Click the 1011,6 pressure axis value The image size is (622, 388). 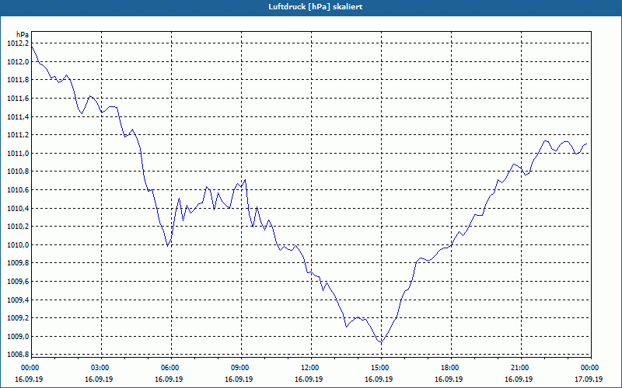[18, 99]
